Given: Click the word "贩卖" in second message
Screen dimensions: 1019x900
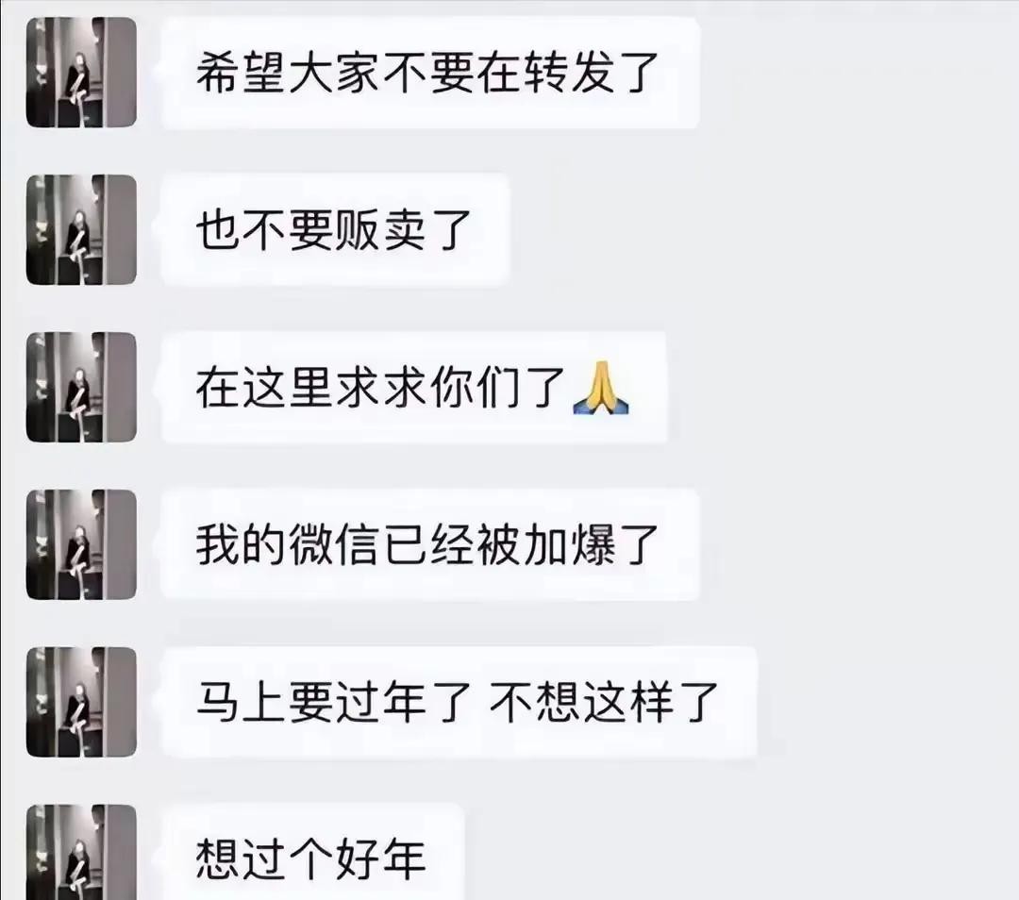Looking at the screenshot, I should coord(380,230).
